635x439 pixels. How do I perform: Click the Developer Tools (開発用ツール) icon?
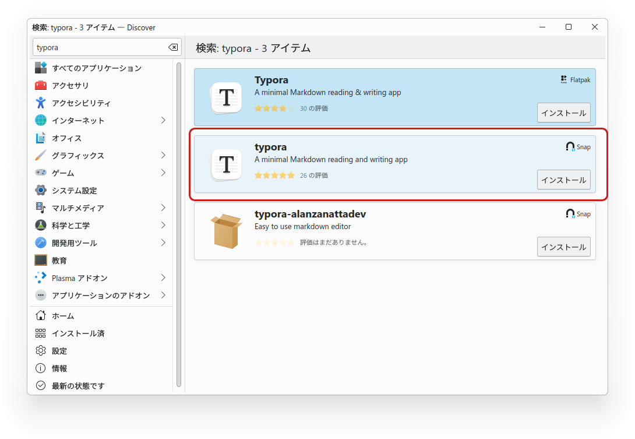pyautogui.click(x=41, y=243)
